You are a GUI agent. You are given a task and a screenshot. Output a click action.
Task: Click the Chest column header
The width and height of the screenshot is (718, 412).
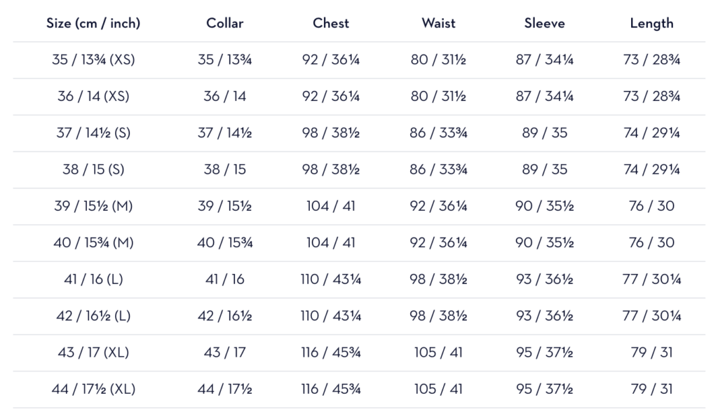click(x=331, y=23)
